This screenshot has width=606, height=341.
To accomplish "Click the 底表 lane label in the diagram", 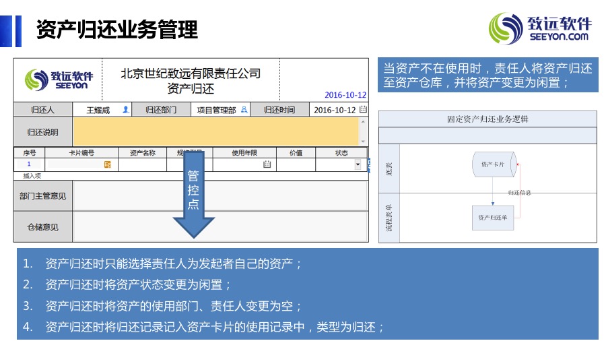I will 389,169.
